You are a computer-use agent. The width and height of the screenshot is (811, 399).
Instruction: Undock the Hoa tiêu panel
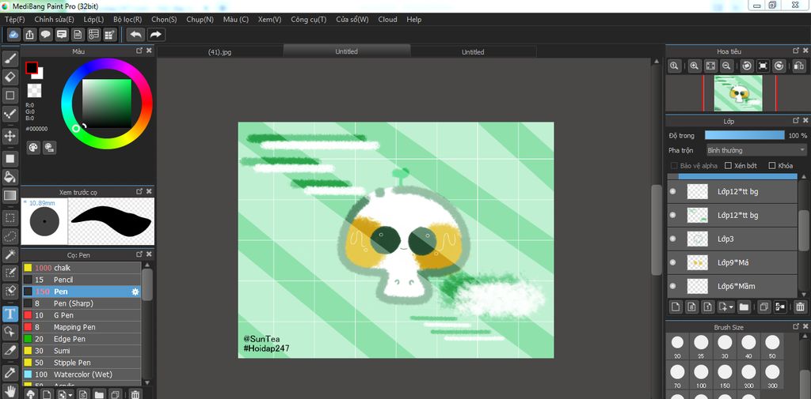click(x=796, y=51)
